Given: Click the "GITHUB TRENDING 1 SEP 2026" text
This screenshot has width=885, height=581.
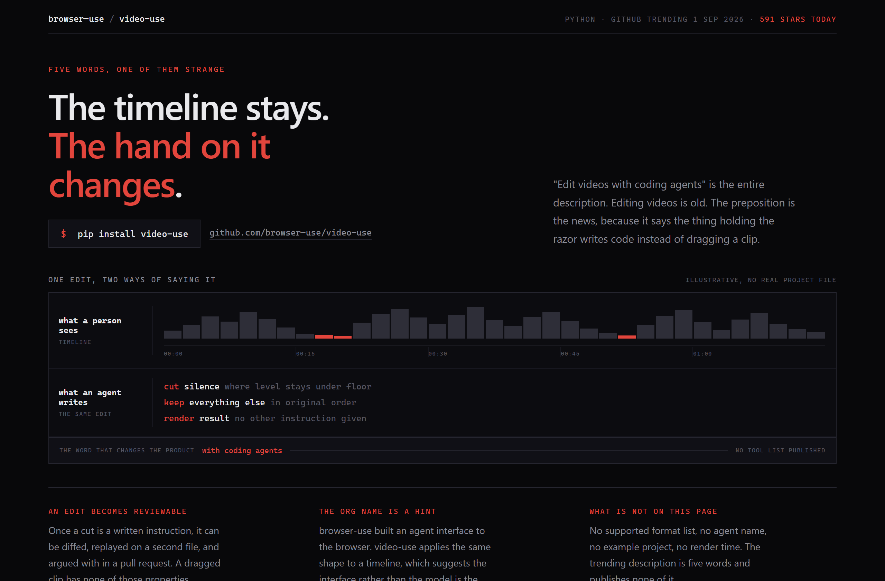Looking at the screenshot, I should pos(677,19).
